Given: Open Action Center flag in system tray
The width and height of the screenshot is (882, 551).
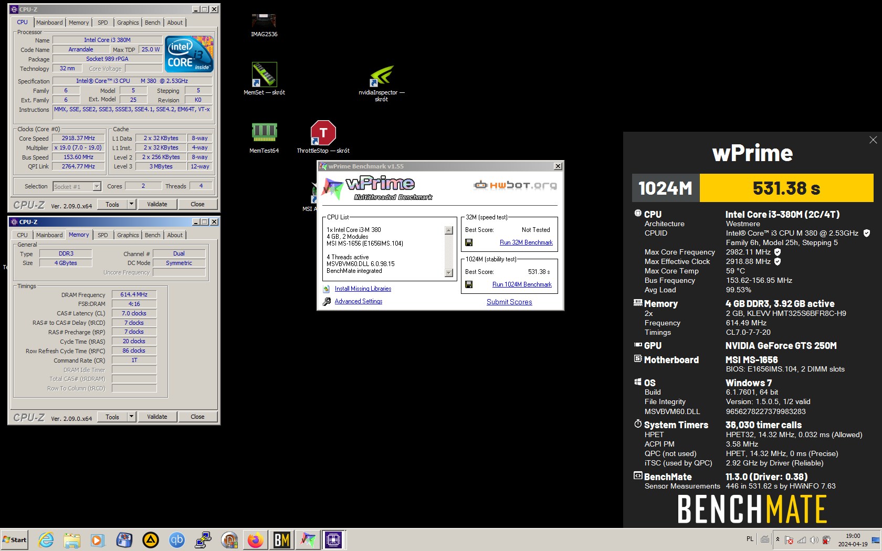Looking at the screenshot, I should point(789,540).
